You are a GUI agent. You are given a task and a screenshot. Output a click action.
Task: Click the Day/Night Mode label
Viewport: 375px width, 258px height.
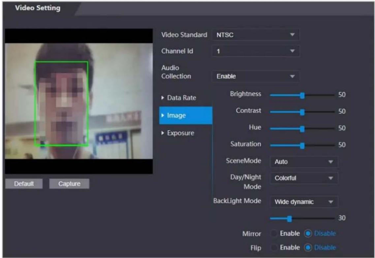pyautogui.click(x=246, y=182)
